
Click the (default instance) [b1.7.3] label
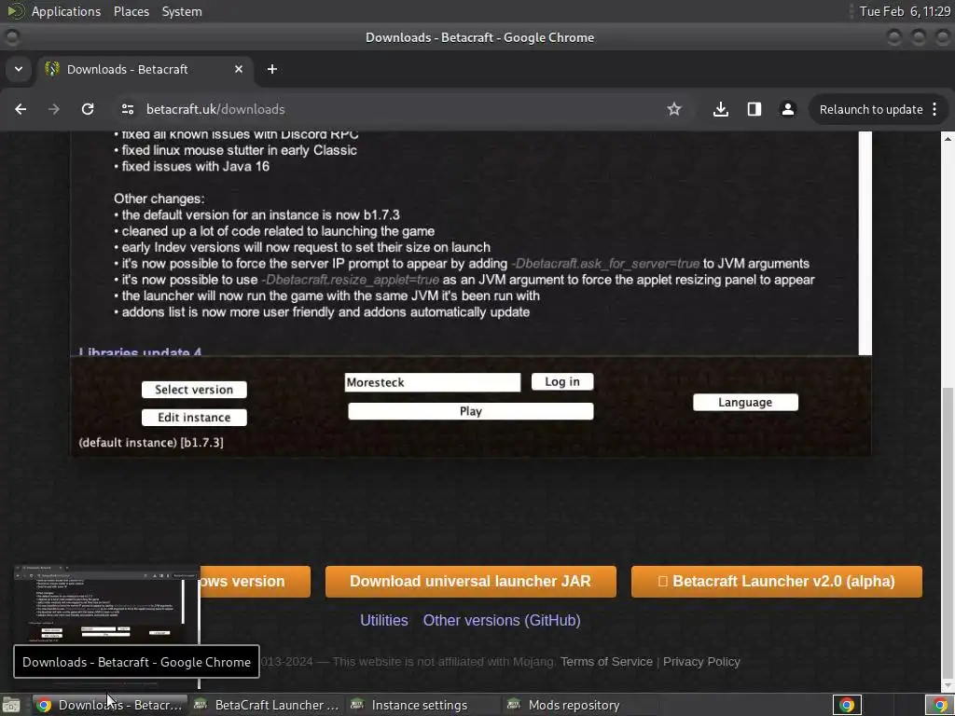151,443
